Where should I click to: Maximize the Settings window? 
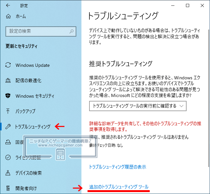pyautogui.click(x=188, y=5)
